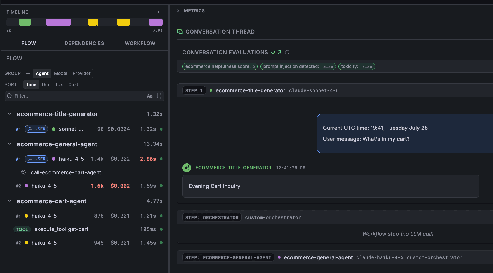Click the call-ecommerce-cart-agent tool icon
Viewport: 493px width, 273px height.
tap(24, 172)
